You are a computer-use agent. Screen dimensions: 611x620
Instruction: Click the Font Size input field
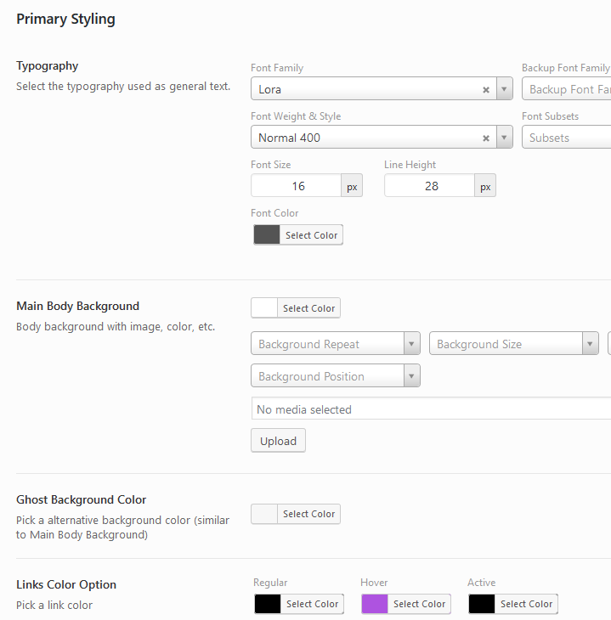(x=297, y=186)
